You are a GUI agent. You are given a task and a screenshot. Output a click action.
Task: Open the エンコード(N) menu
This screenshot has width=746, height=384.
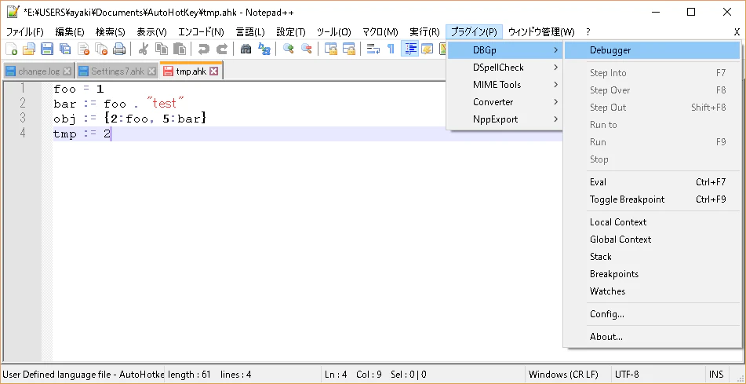click(201, 32)
